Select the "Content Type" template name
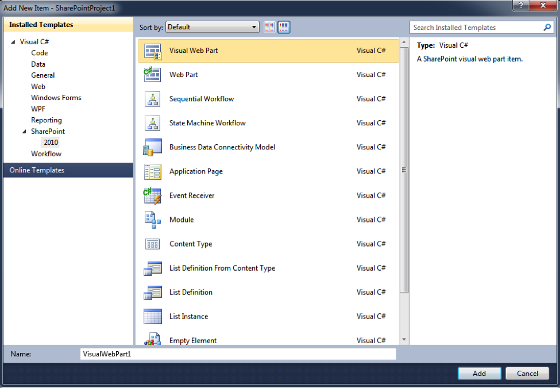This screenshot has width=560, height=388. [191, 244]
